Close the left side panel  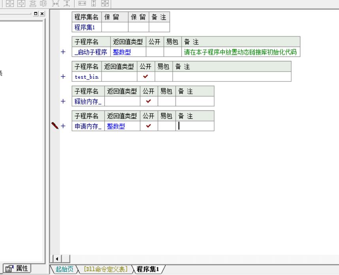click(42, 13)
